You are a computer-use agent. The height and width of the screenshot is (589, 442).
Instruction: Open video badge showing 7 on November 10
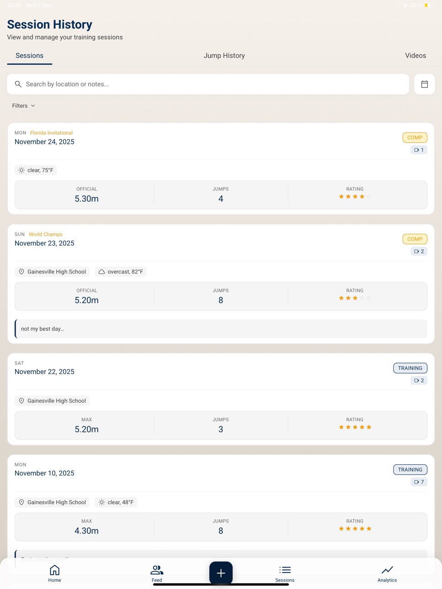point(419,482)
